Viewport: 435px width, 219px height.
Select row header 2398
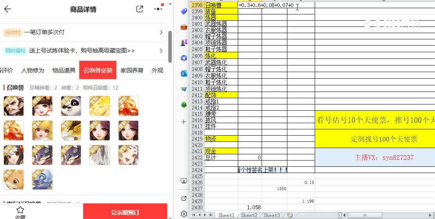(197, 5)
